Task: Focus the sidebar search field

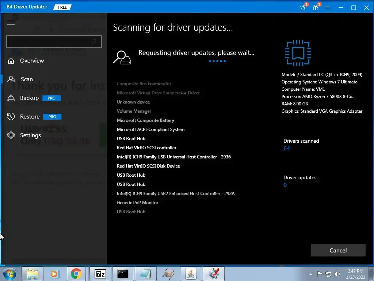Action: 54,41
